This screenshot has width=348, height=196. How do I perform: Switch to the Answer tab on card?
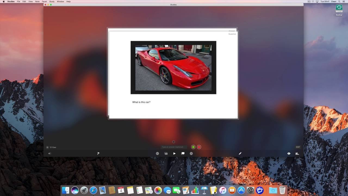232,31
